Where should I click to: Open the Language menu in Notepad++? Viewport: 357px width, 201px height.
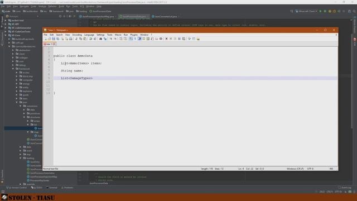coord(89,35)
